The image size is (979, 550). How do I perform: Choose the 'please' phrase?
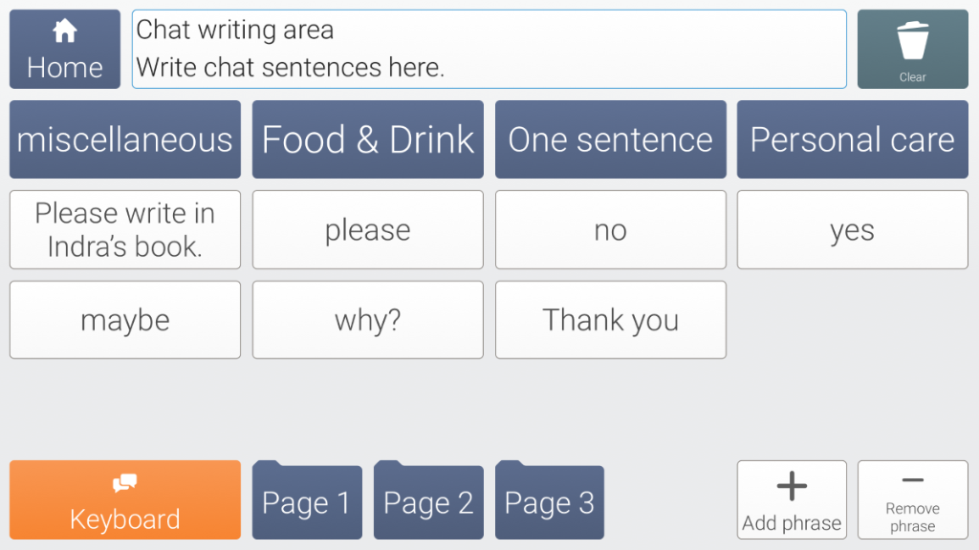click(368, 229)
